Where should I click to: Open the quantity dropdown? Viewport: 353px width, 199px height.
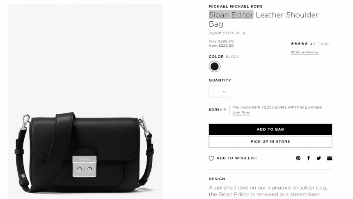[219, 91]
